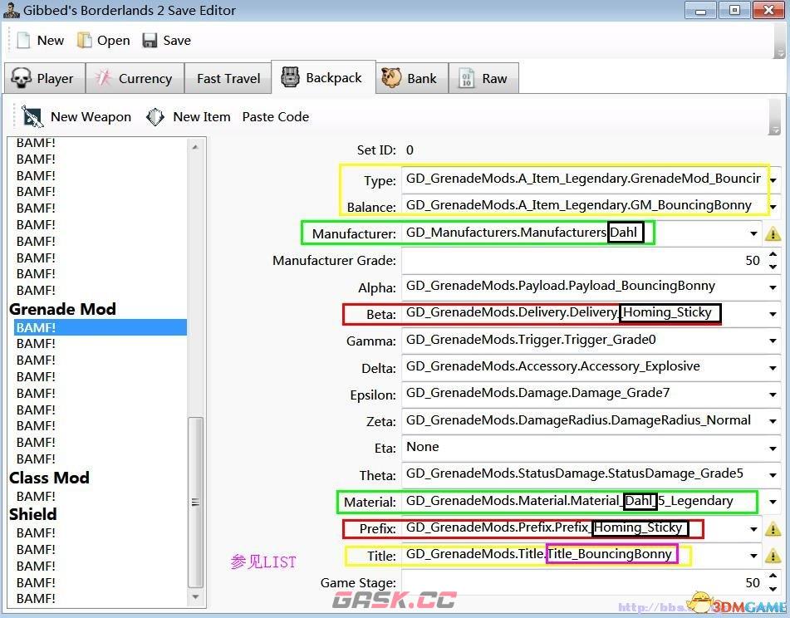This screenshot has width=790, height=618.
Task: Expand the Beta dropdown
Action: point(773,314)
